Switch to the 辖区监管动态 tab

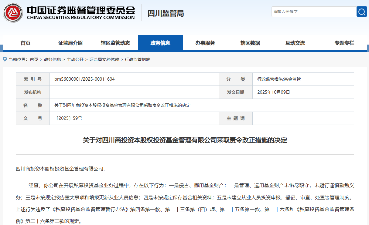[115, 43]
